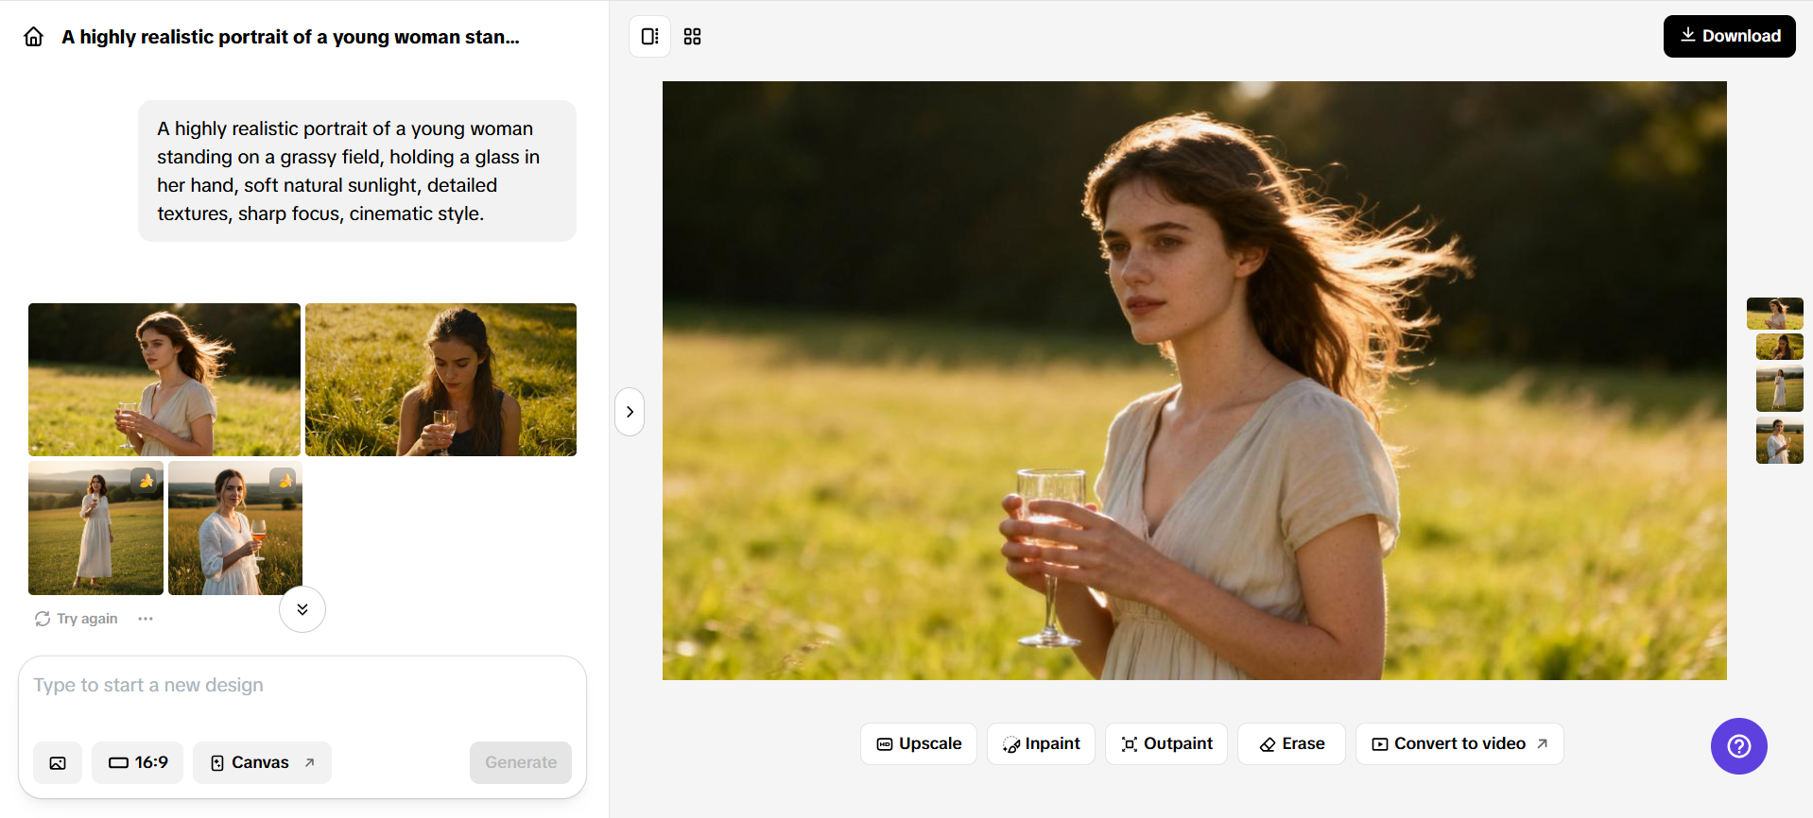Focus the new design prompt field

coord(302,686)
